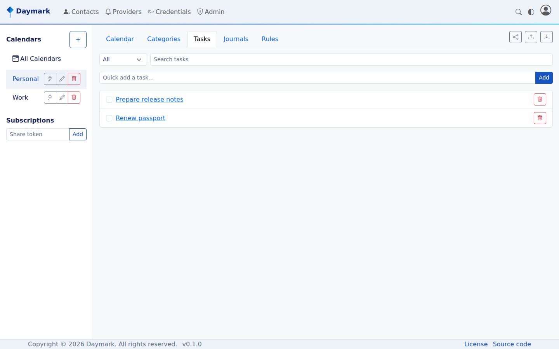The width and height of the screenshot is (559, 349).
Task: Open the search magnifier in the header
Action: 518,12
